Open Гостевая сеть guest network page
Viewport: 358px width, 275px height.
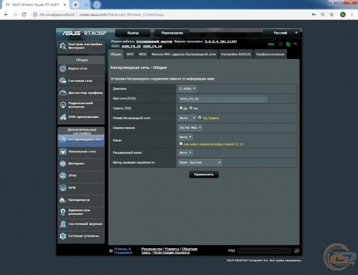(80, 81)
